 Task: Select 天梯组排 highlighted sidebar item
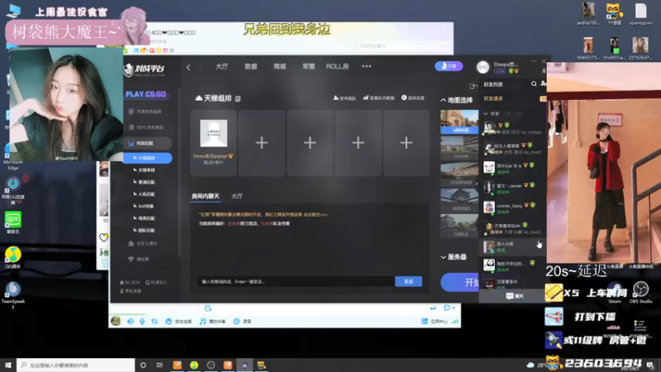click(x=148, y=158)
